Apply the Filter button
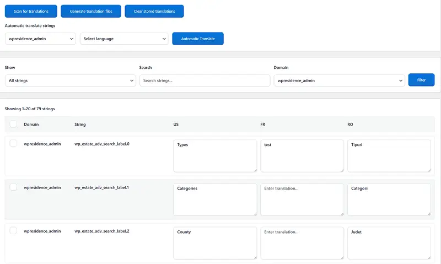Viewport: 441px width, 264px height. (421, 80)
